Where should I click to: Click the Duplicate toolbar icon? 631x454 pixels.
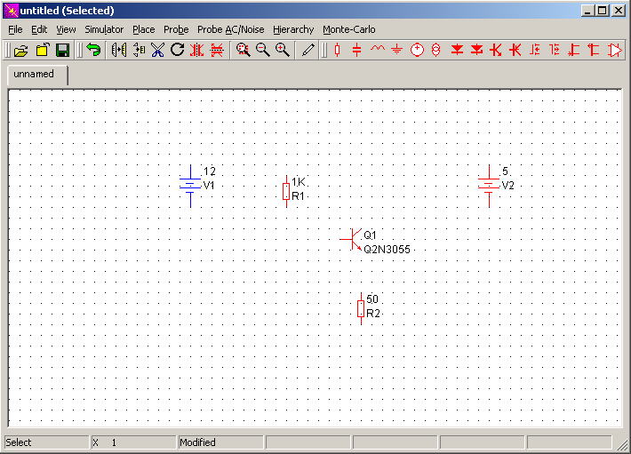[119, 51]
